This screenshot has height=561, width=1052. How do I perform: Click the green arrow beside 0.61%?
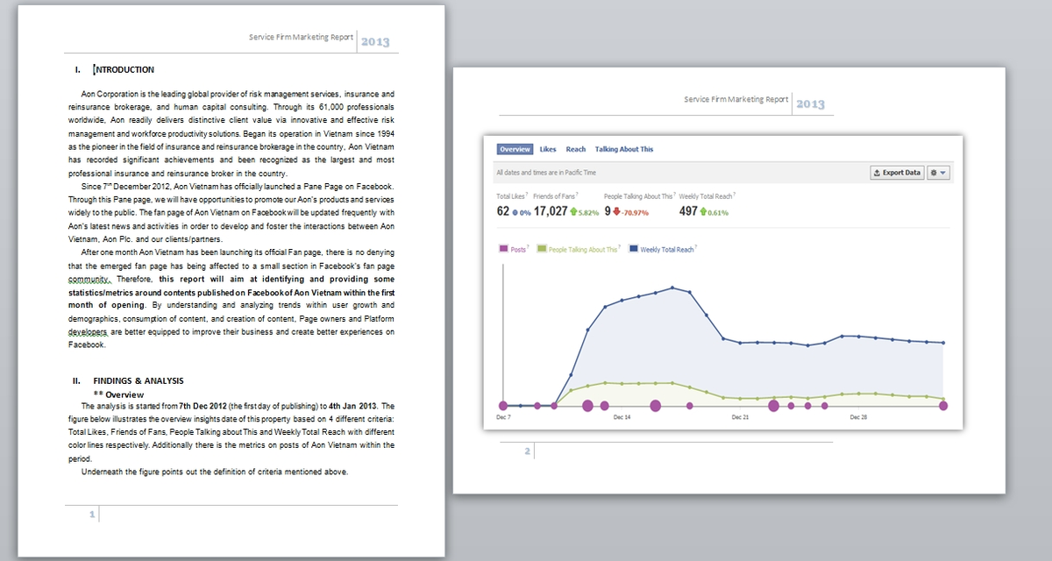703,211
